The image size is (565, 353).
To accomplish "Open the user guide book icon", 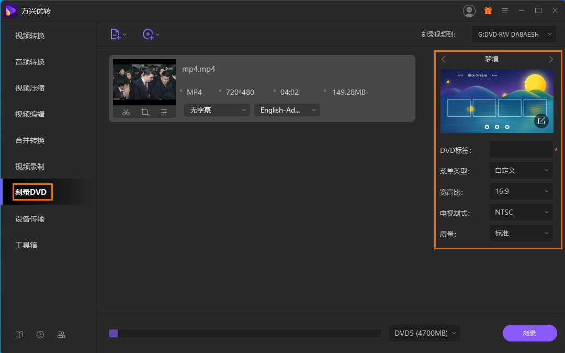I will point(19,335).
